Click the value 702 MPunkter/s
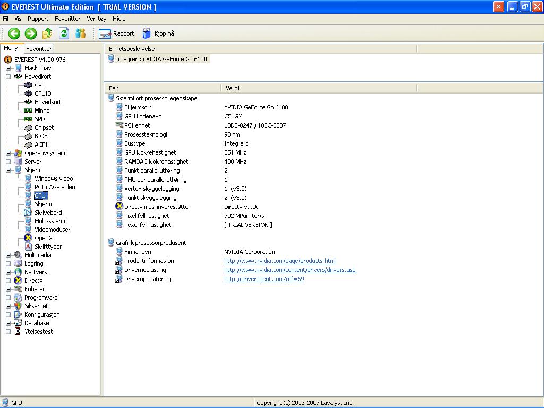 tap(244, 216)
